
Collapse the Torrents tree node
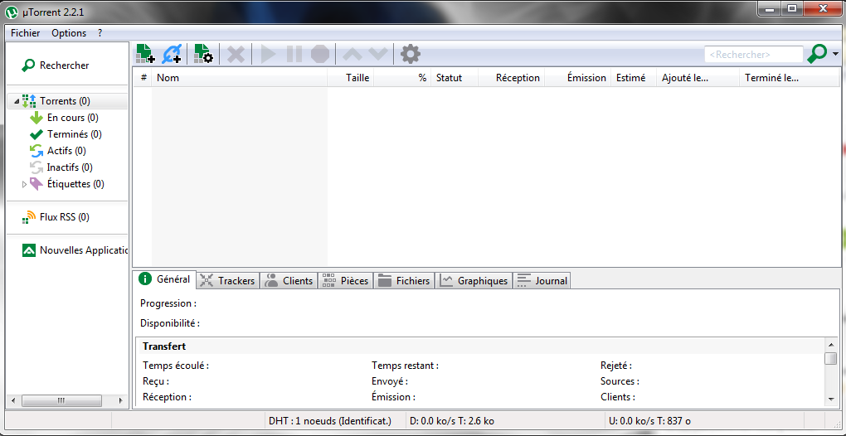click(x=17, y=101)
